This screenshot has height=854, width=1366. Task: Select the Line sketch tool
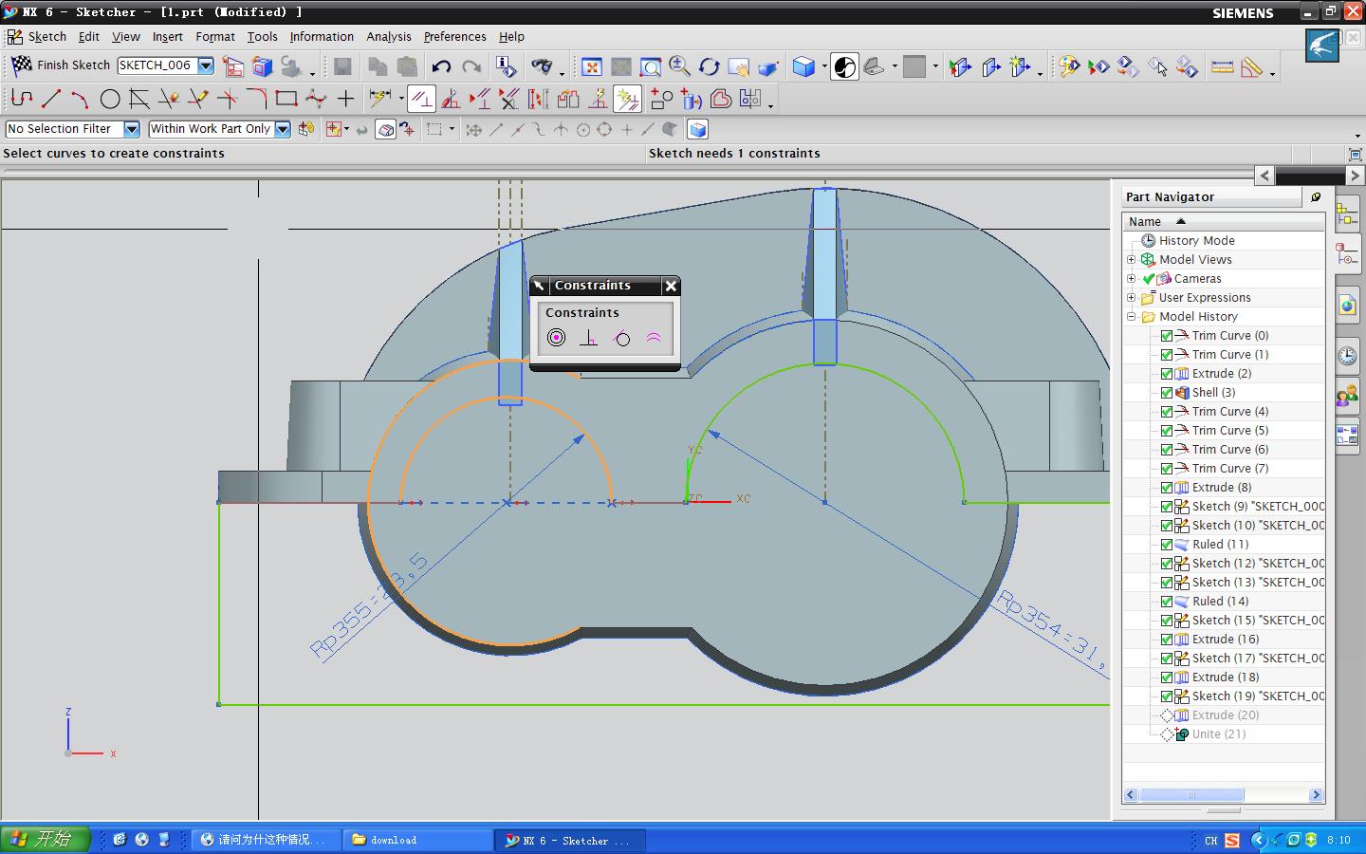[51, 99]
